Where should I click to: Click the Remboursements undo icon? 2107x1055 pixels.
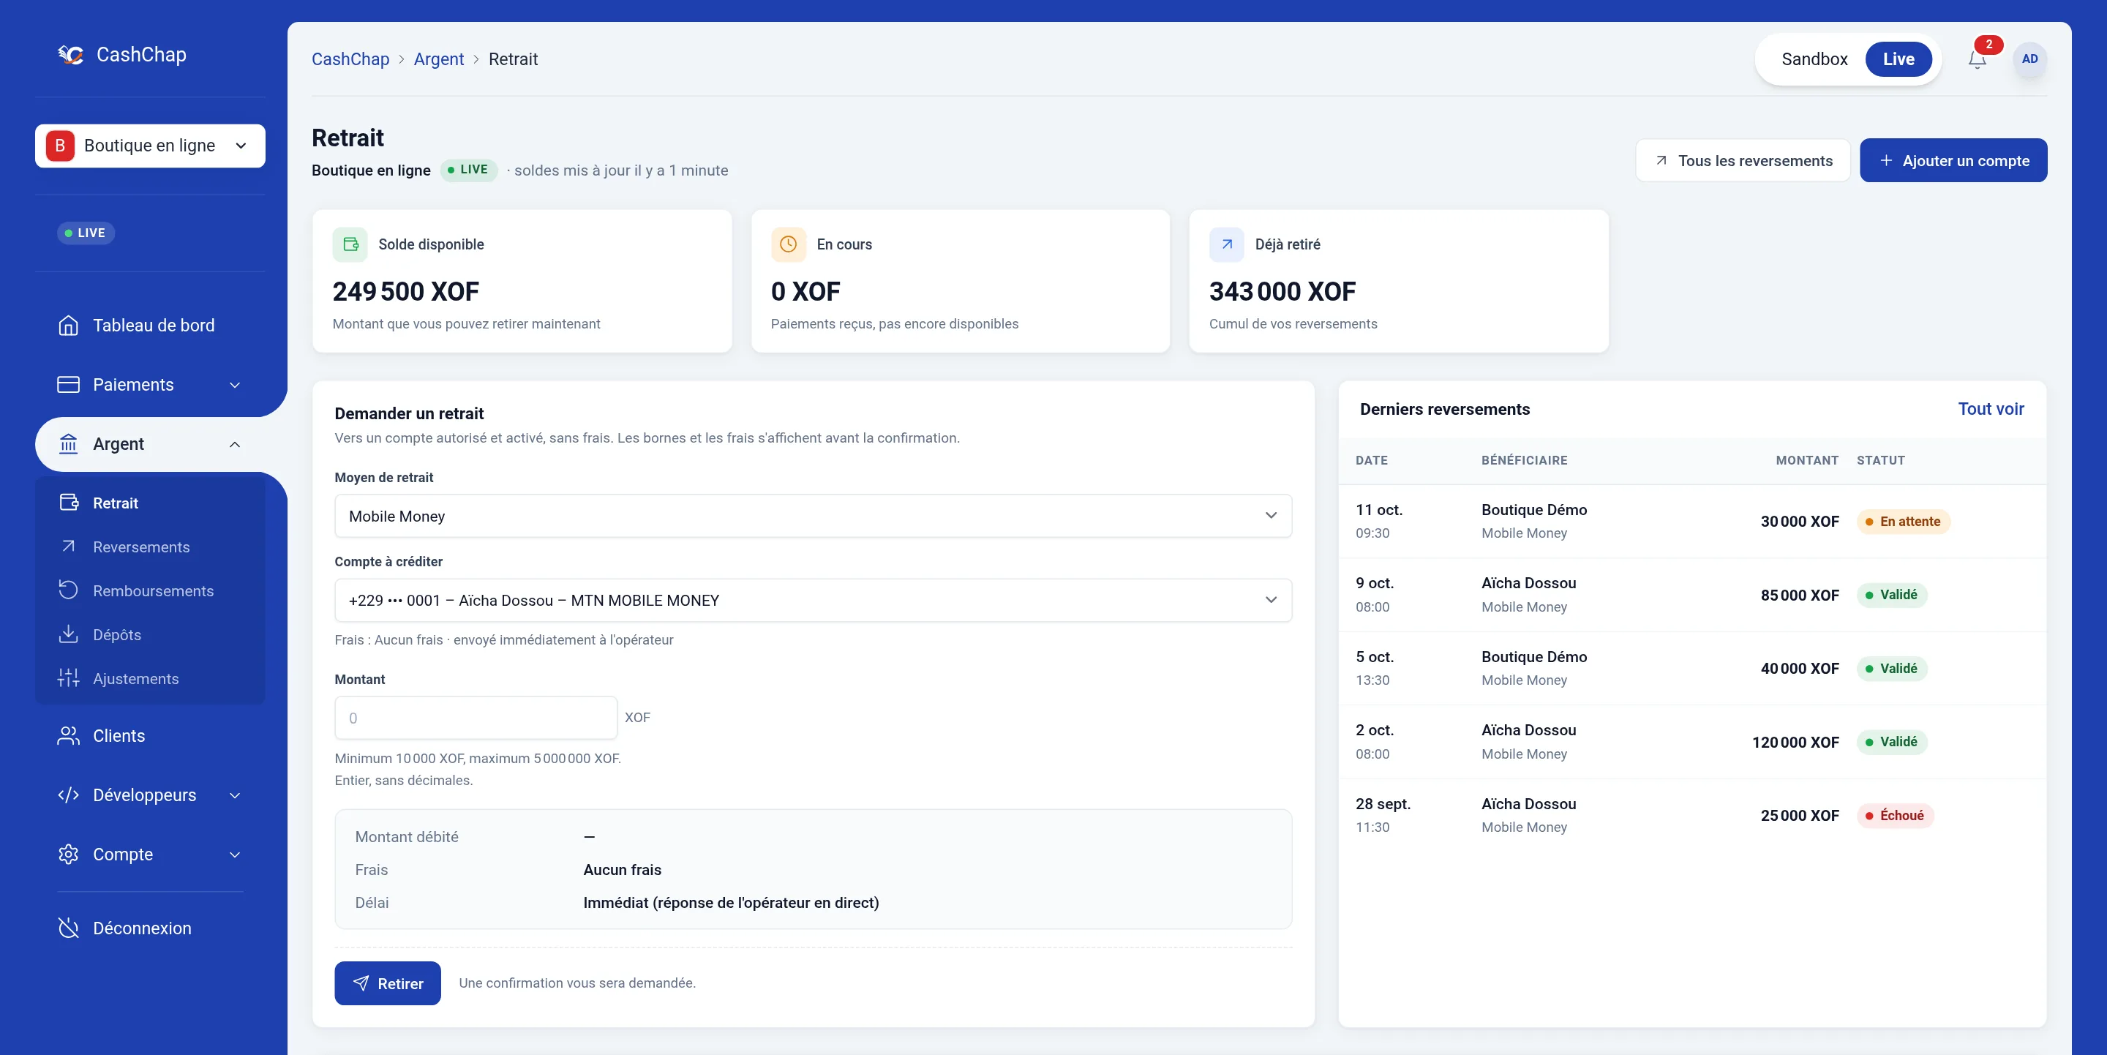(69, 590)
